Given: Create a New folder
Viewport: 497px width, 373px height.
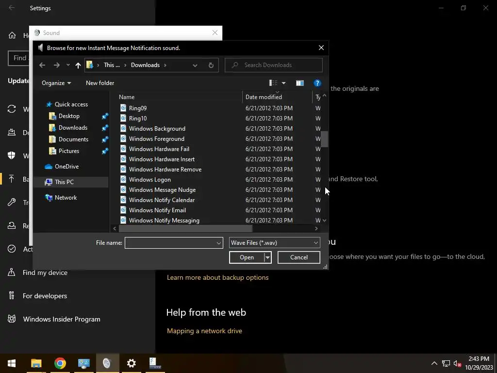Looking at the screenshot, I should point(100,83).
